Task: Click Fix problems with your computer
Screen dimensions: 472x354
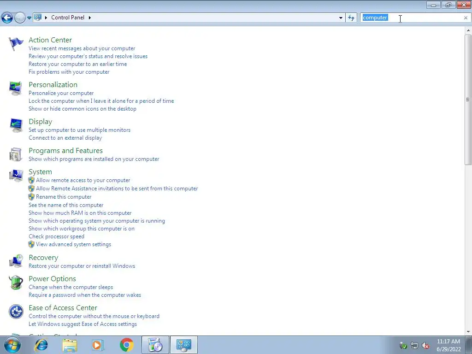Action: click(69, 72)
